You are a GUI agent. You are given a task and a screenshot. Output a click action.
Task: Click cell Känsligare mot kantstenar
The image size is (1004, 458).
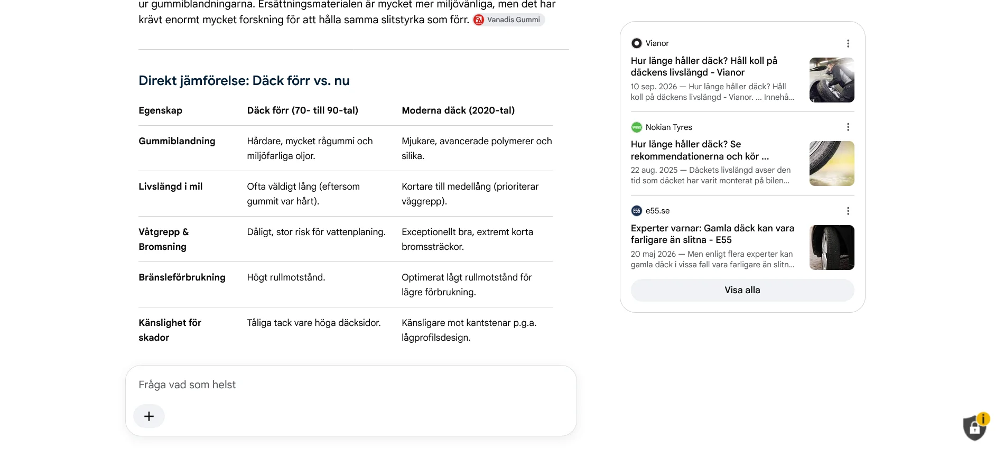469,330
